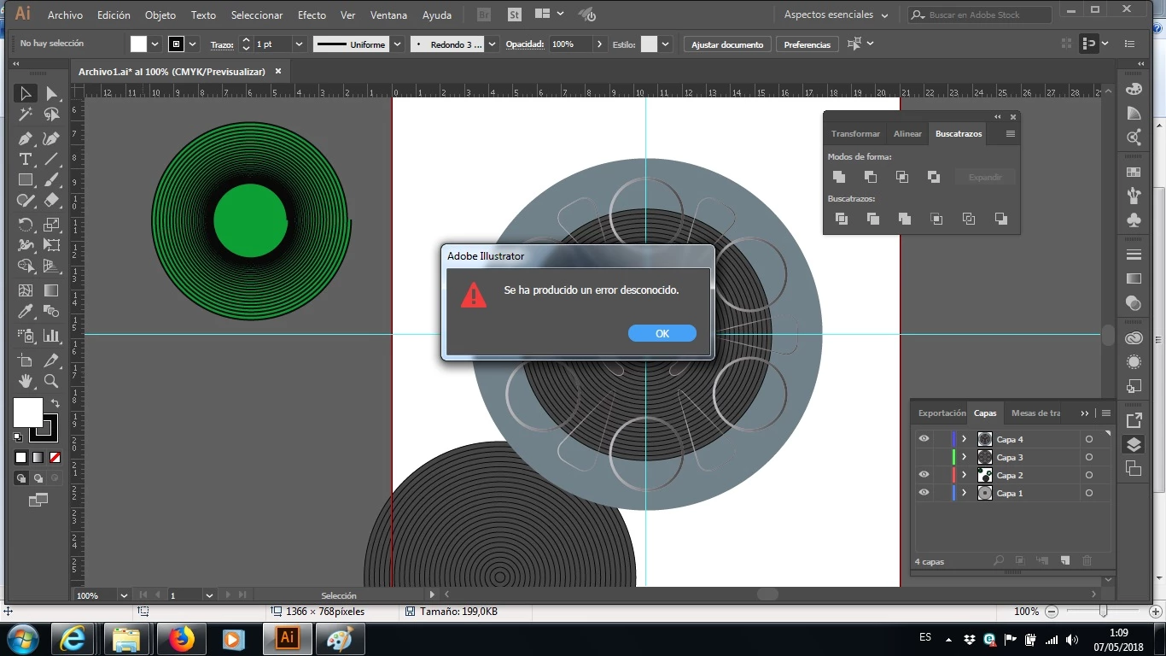Select the Pen tool
Image resolution: width=1166 pixels, height=656 pixels.
pyautogui.click(x=26, y=138)
